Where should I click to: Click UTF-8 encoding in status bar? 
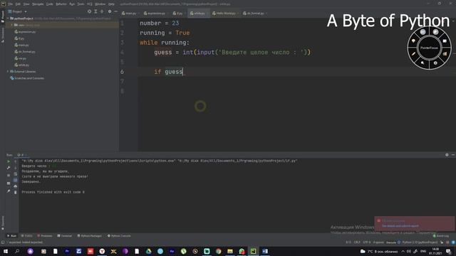point(367,242)
